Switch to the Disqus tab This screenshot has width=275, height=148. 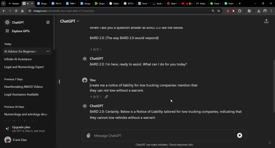coord(100,4)
